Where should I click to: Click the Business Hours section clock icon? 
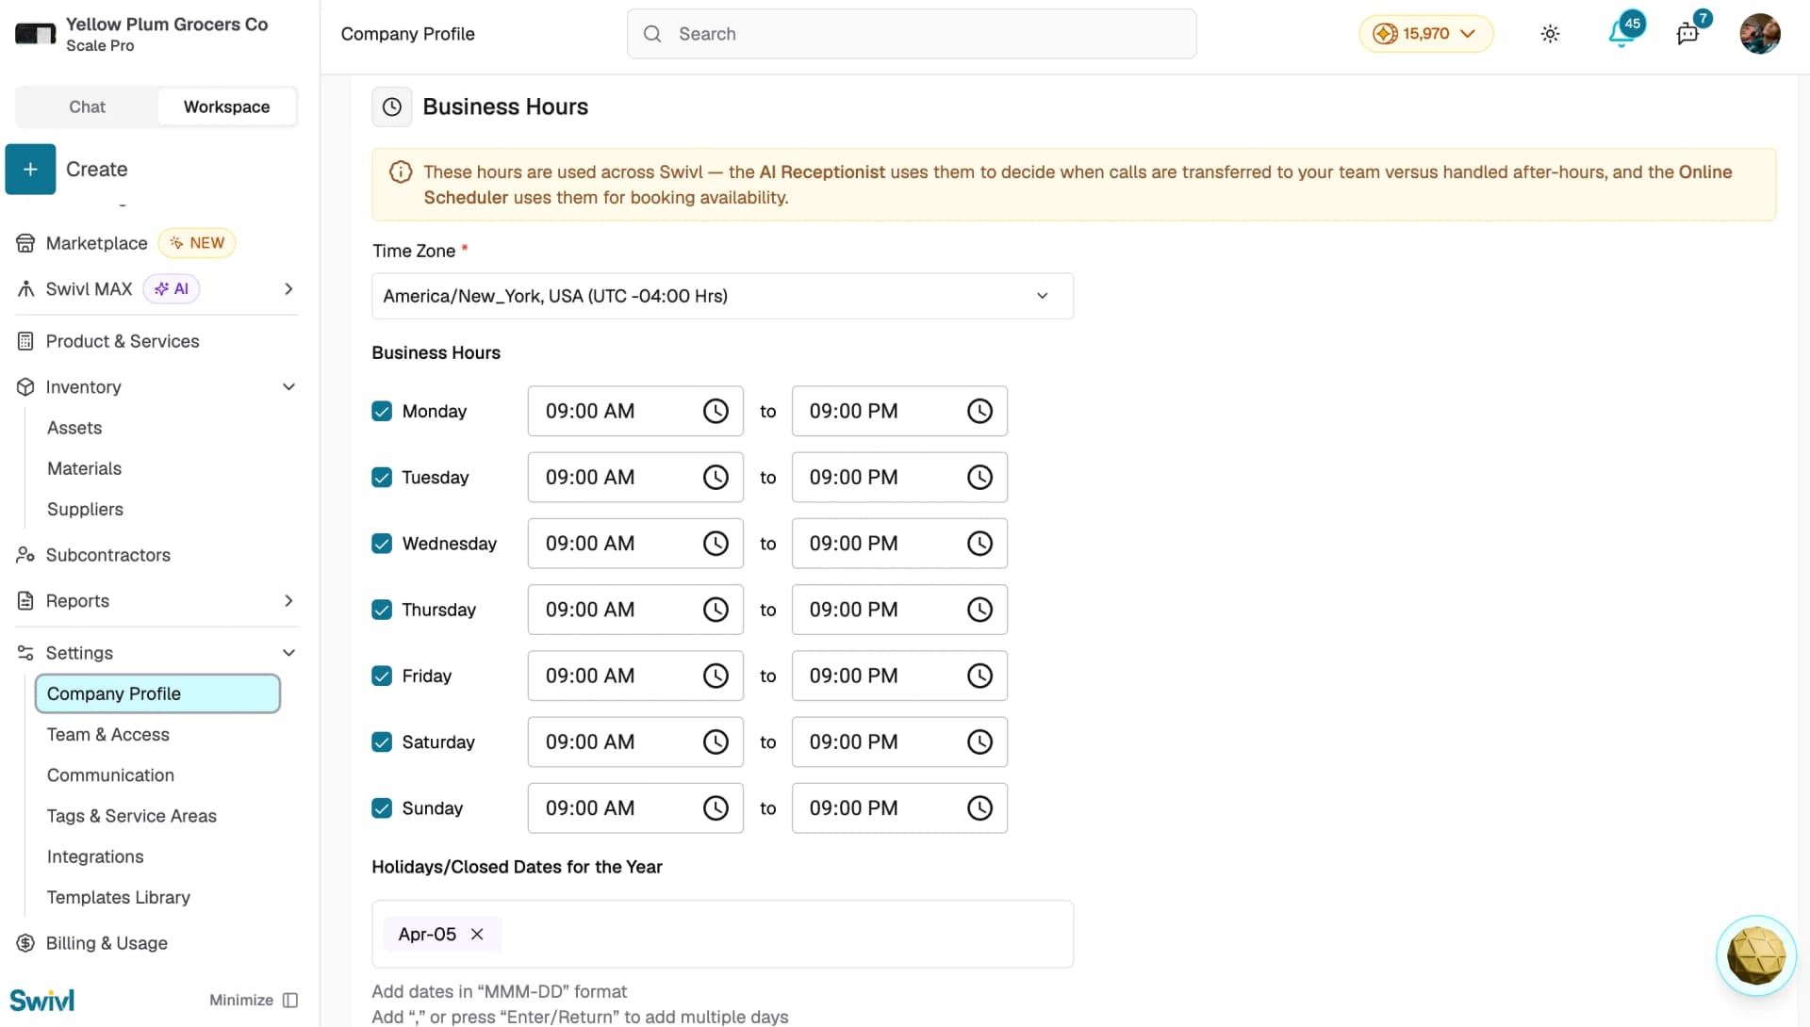click(x=391, y=107)
